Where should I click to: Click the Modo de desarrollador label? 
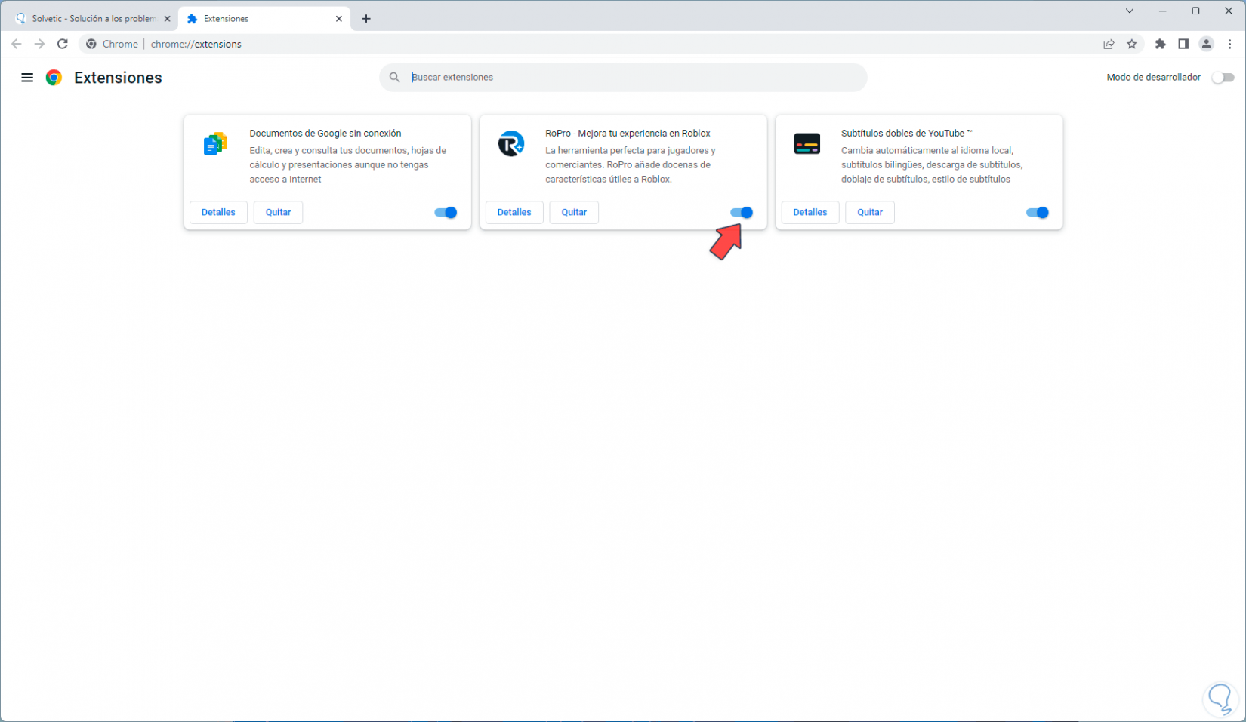(x=1153, y=78)
